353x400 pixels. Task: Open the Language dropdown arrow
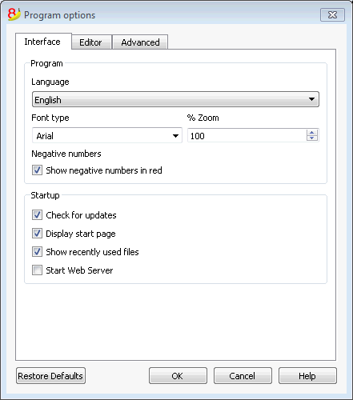click(x=311, y=99)
